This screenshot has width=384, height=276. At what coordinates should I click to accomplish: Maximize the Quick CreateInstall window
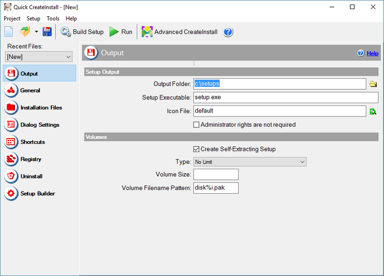click(352, 7)
